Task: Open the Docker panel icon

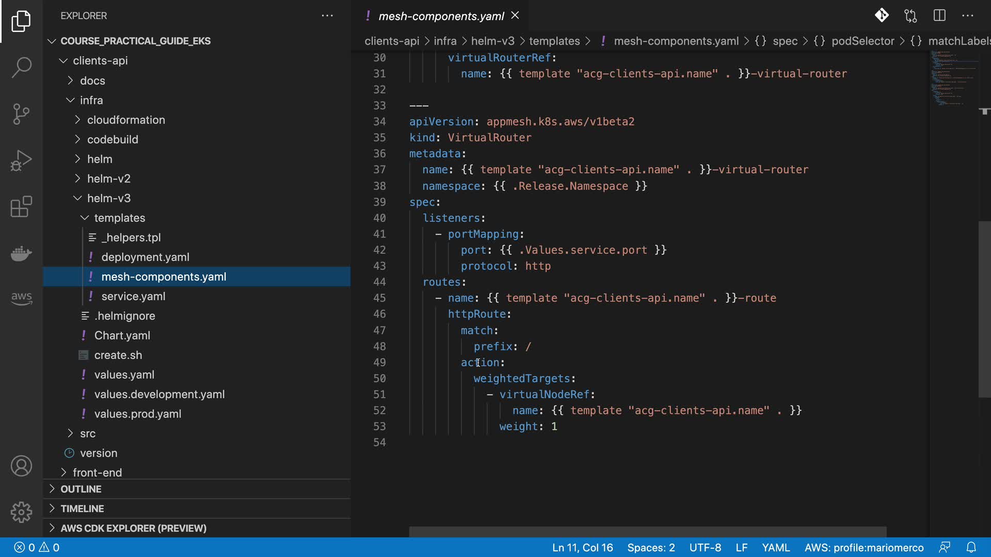Action: [x=21, y=253]
